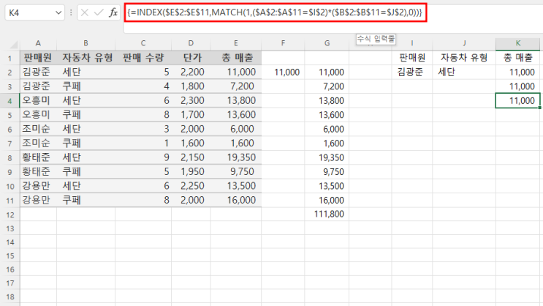
Task: Select row 1 header
Action: 10,58
